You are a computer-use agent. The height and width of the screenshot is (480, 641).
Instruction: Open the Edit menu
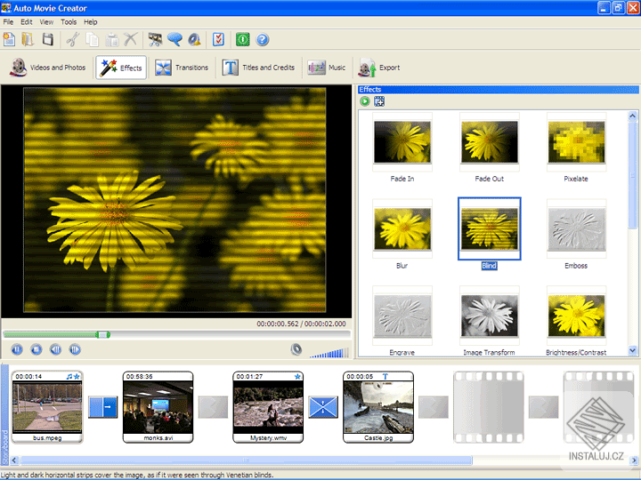click(x=27, y=22)
